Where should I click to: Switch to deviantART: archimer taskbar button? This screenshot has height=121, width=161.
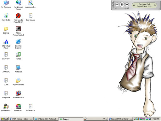click(x=121, y=119)
